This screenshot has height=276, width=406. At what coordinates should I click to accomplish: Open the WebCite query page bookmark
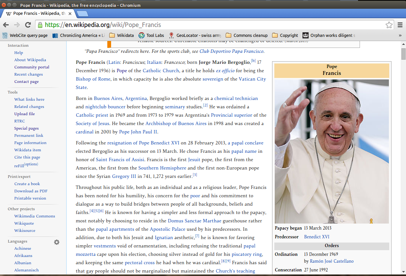[x=25, y=35]
